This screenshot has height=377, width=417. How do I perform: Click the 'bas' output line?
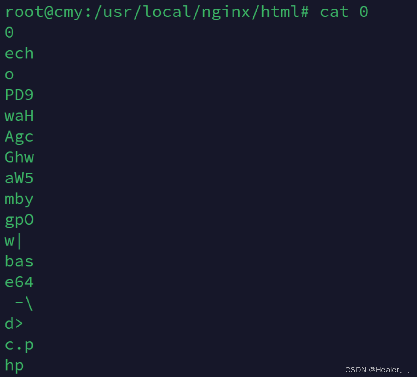(19, 261)
